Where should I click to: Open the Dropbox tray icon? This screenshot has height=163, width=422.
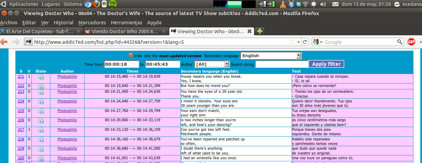[298, 4]
